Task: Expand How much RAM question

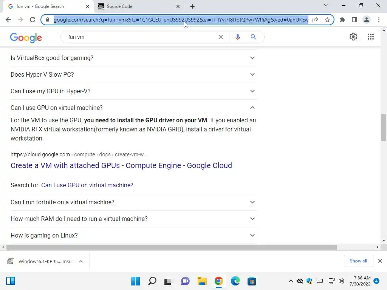Action: [x=133, y=219]
